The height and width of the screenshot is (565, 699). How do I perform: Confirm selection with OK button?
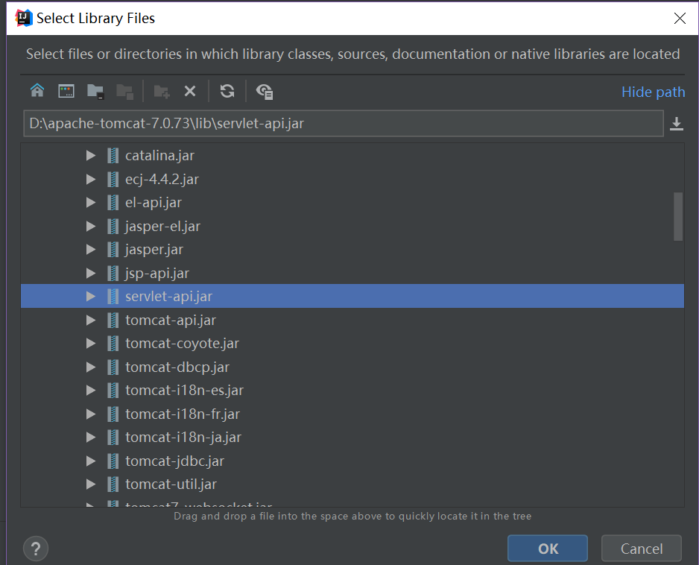tap(548, 549)
